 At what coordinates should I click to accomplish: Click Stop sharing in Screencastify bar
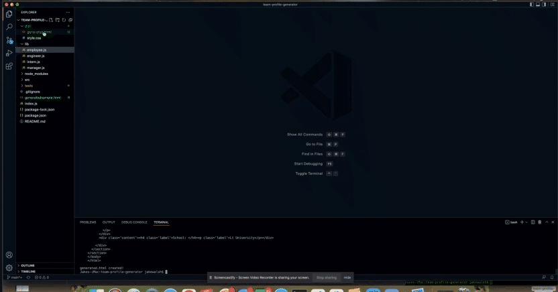click(x=327, y=277)
